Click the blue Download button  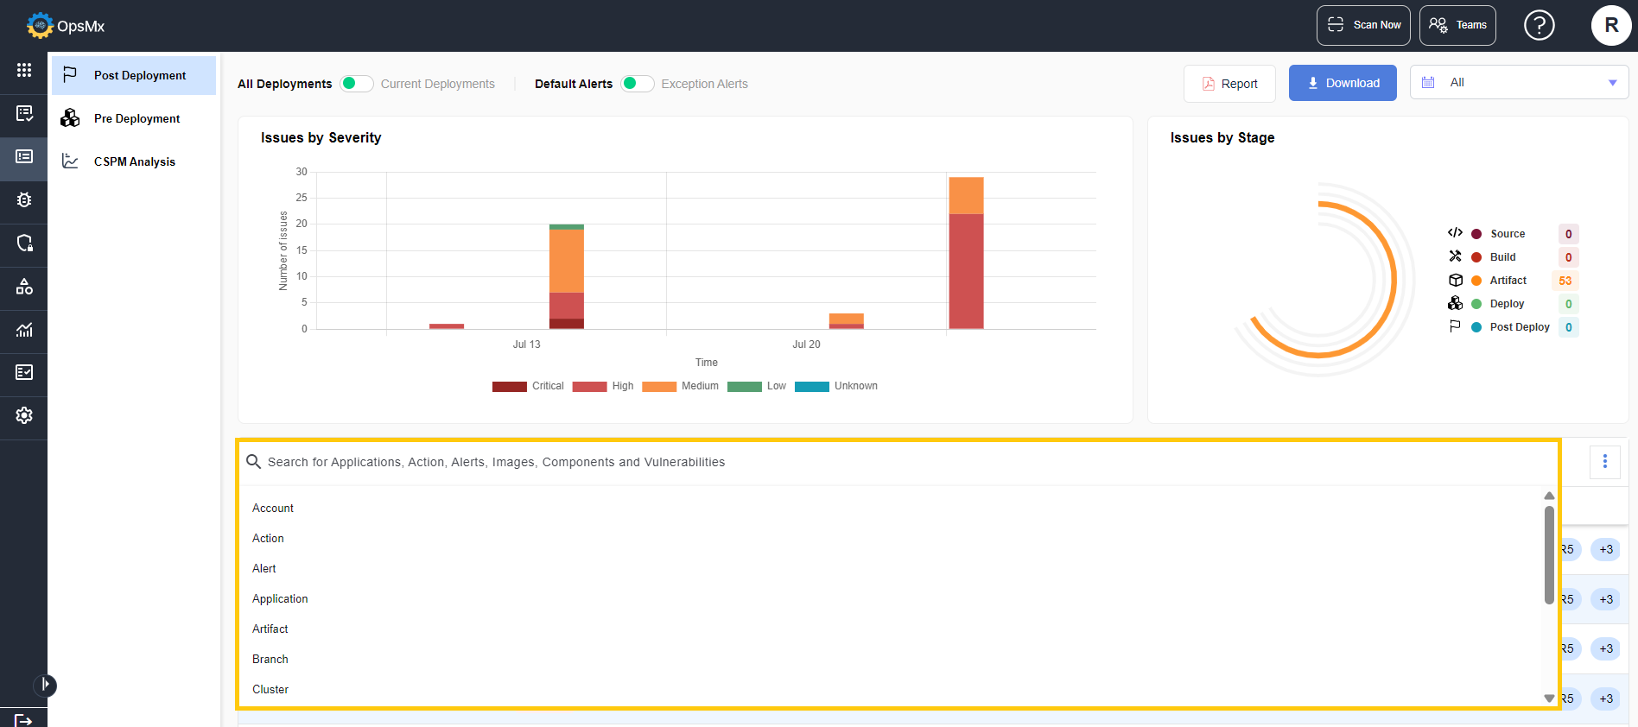pos(1342,83)
